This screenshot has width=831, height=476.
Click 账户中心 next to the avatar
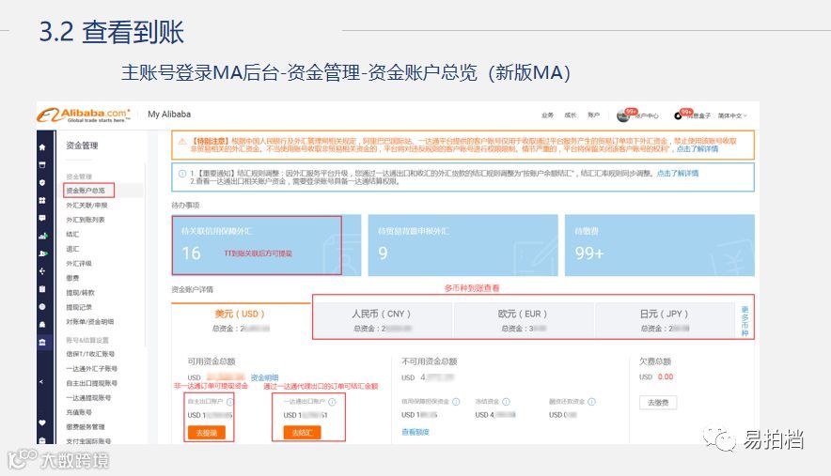click(x=647, y=115)
